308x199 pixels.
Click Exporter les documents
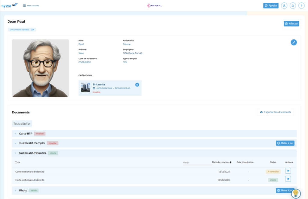click(275, 112)
